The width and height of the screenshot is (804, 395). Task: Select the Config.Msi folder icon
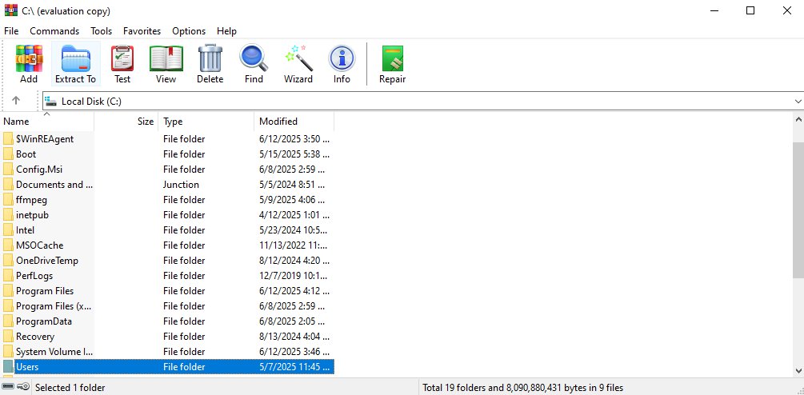click(8, 169)
